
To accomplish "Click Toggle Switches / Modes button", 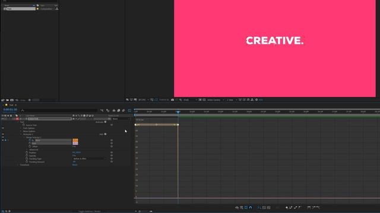I will point(90,211).
